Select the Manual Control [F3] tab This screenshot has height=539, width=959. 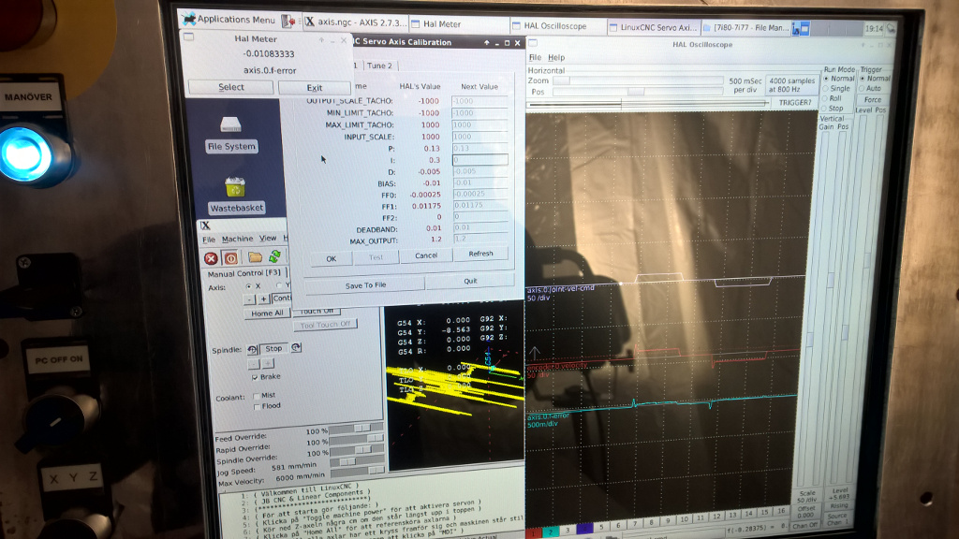244,273
